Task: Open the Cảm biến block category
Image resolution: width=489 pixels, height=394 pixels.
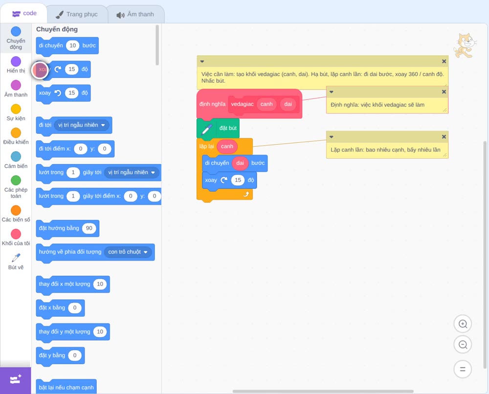Action: click(x=16, y=160)
